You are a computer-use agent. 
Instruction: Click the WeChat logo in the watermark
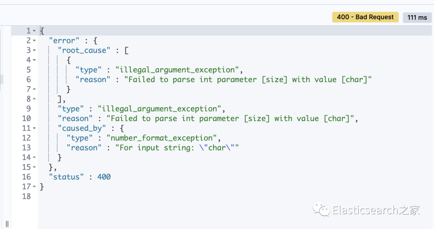tap(322, 210)
